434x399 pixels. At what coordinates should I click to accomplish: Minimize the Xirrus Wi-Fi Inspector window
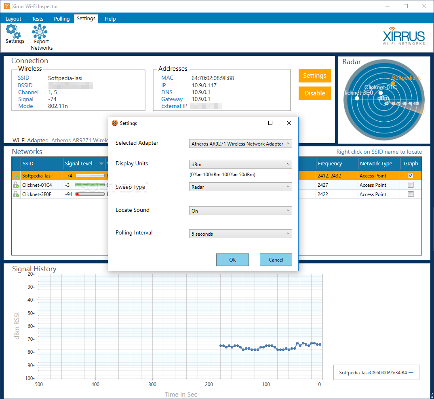388,6
